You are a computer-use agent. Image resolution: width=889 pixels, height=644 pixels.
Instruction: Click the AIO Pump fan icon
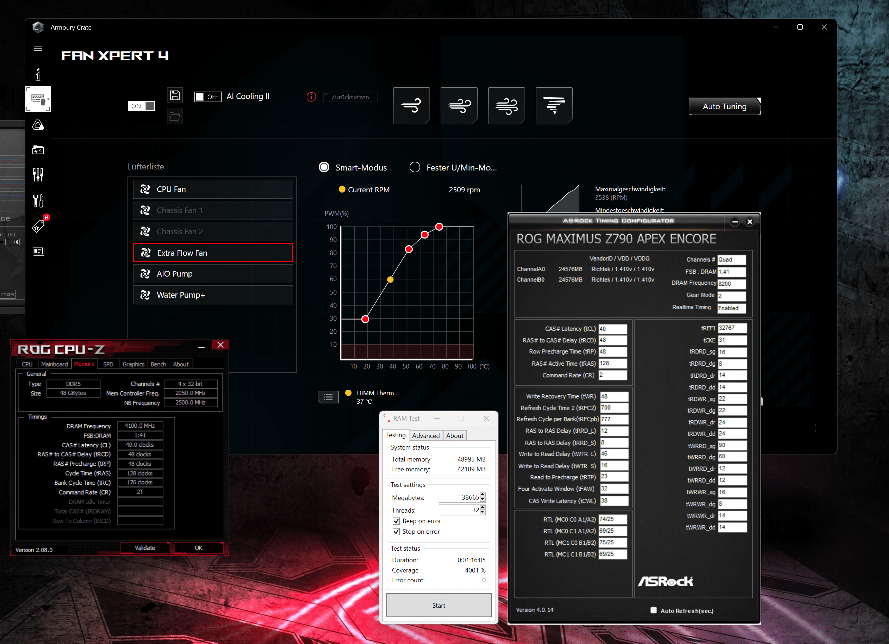(145, 274)
